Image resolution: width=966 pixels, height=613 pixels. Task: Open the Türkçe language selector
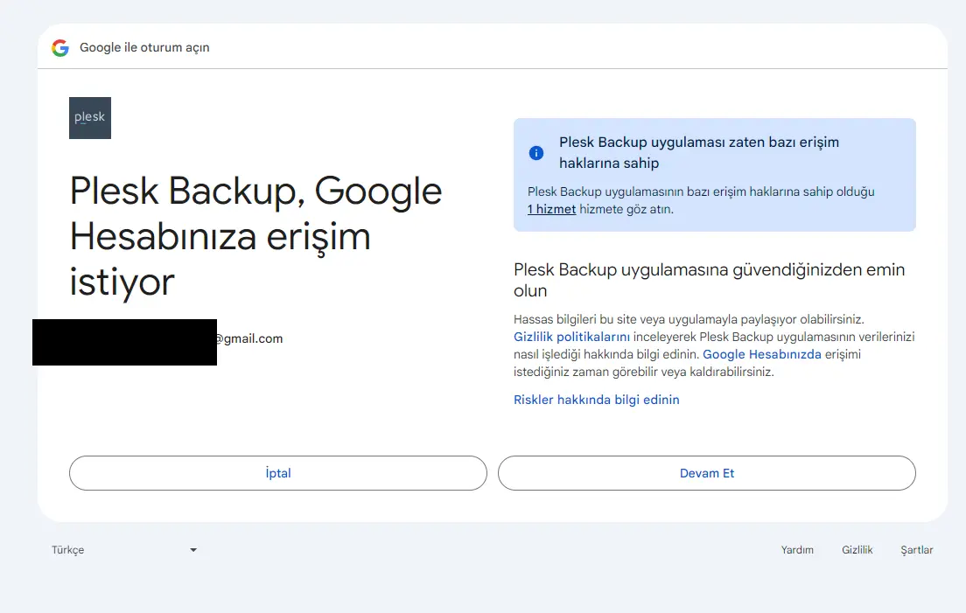pos(122,550)
